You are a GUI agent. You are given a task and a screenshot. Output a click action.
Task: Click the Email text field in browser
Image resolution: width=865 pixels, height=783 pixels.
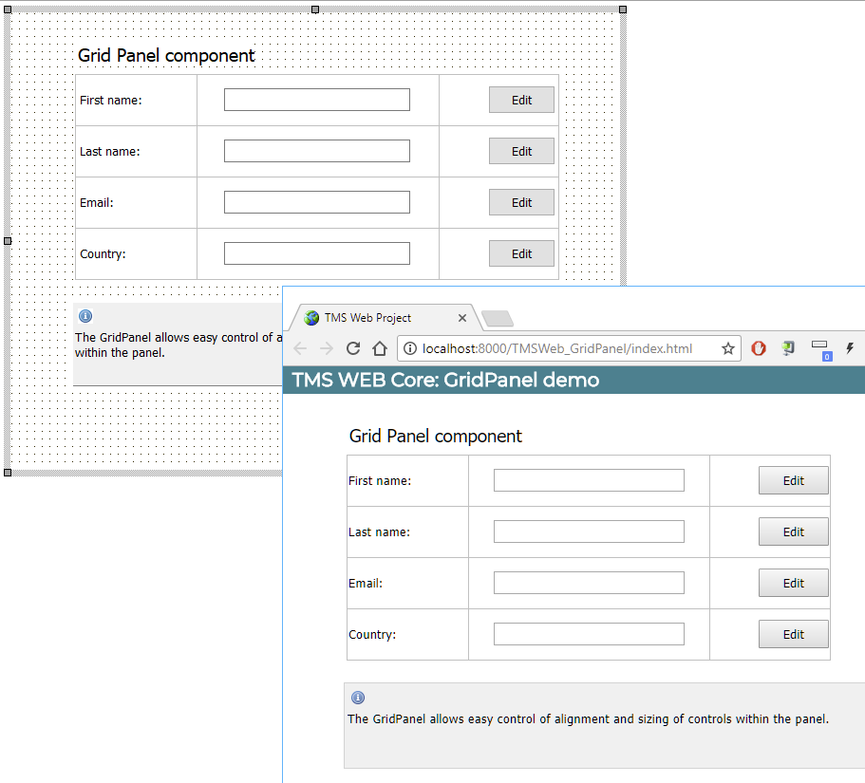pos(589,583)
